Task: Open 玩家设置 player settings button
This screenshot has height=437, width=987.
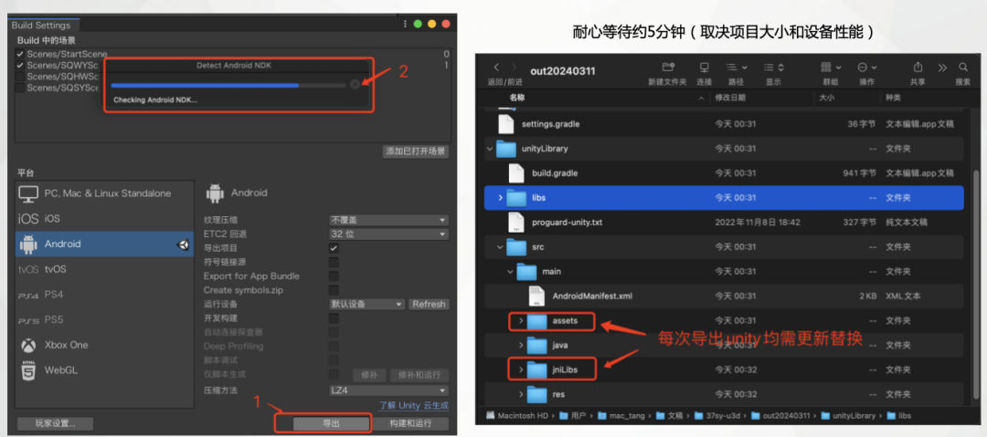Action: coord(56,424)
